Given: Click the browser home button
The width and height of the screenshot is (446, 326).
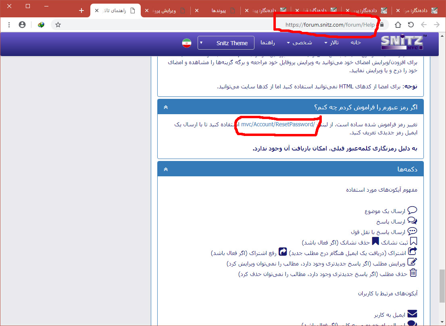Looking at the screenshot, I should coord(398,25).
